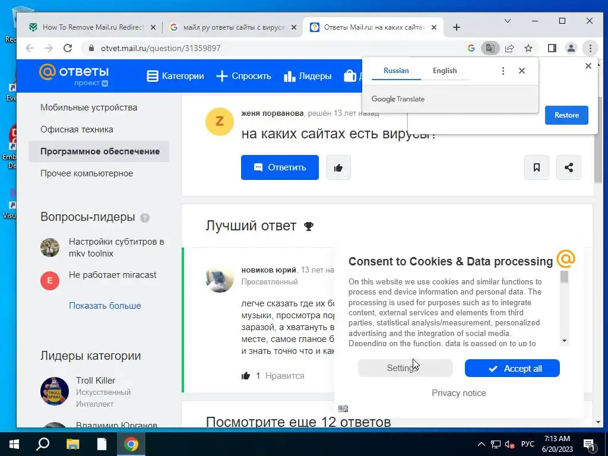Open a new tab with plus icon

457,27
